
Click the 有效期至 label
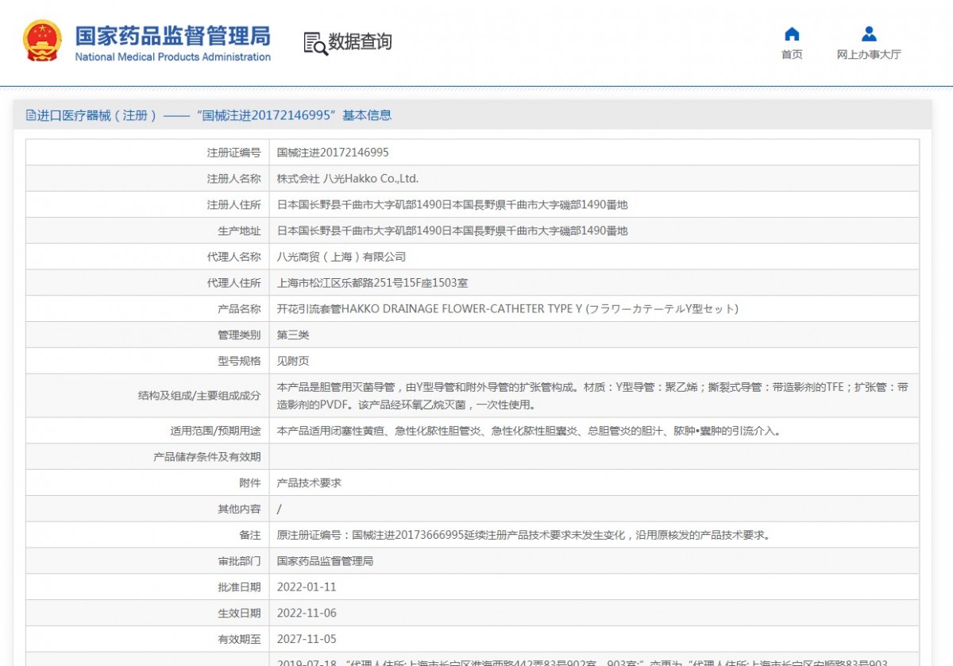(239, 640)
